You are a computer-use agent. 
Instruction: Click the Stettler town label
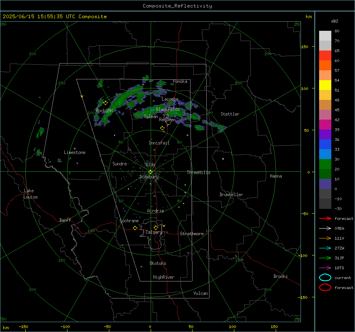pyautogui.click(x=230, y=114)
